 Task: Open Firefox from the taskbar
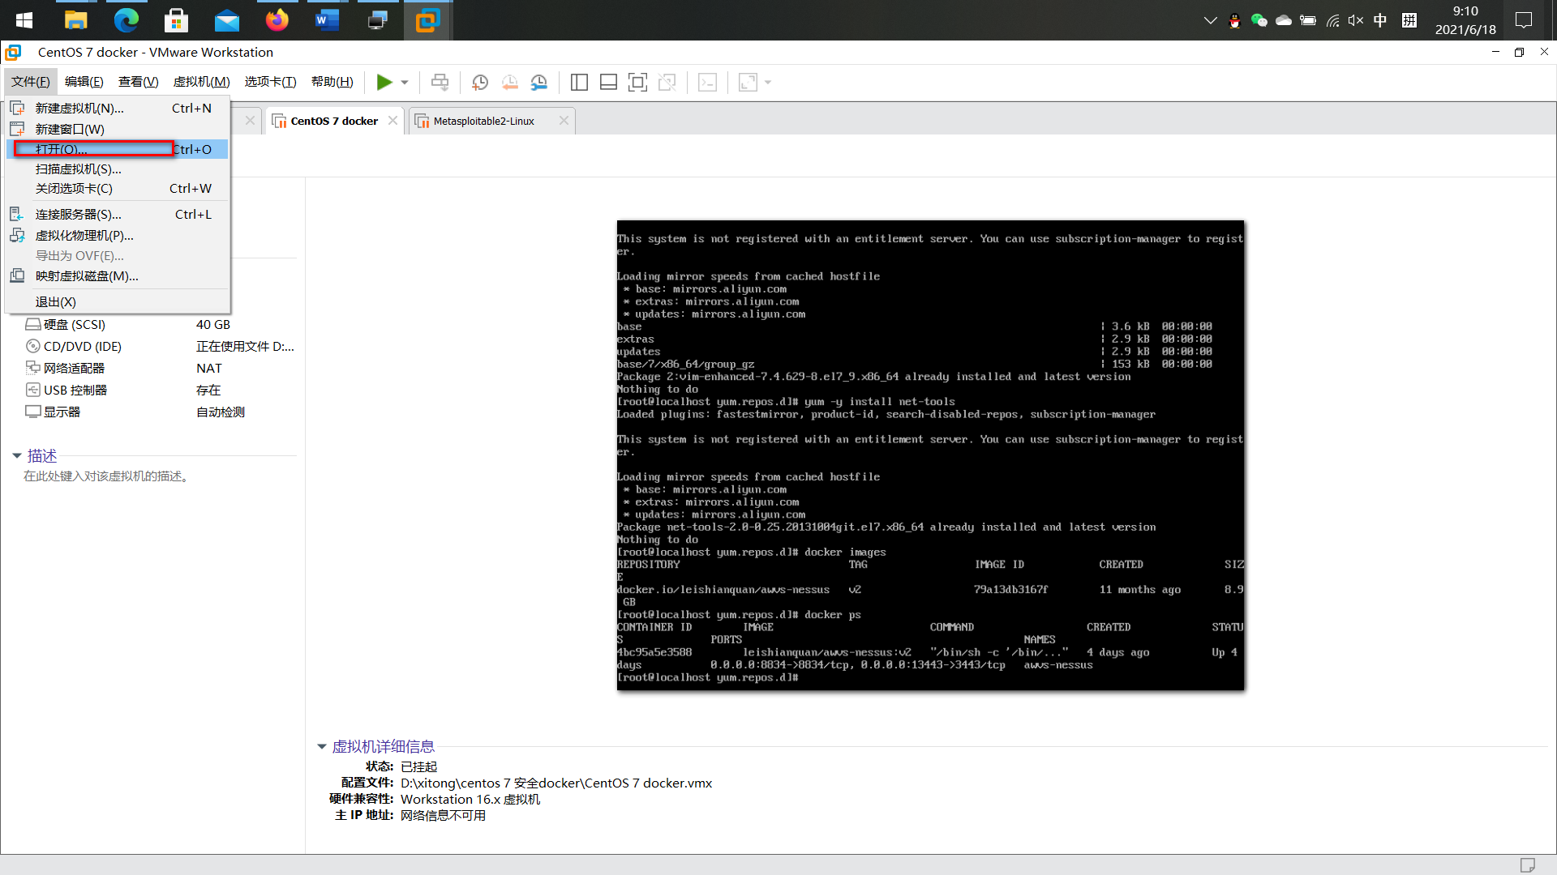(277, 20)
